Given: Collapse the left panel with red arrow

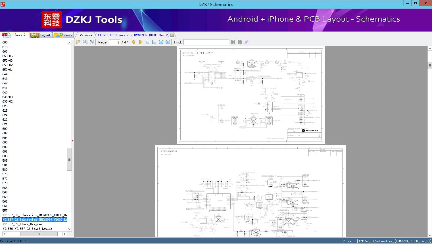Looking at the screenshot, I should (73, 140).
